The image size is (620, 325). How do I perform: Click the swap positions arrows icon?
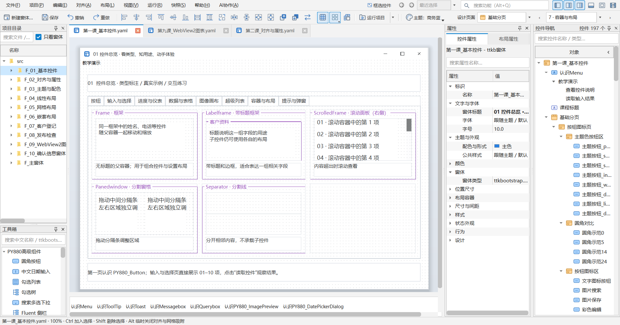(307, 17)
